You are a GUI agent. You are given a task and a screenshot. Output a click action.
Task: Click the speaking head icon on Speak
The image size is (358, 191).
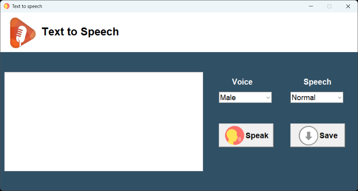234,135
